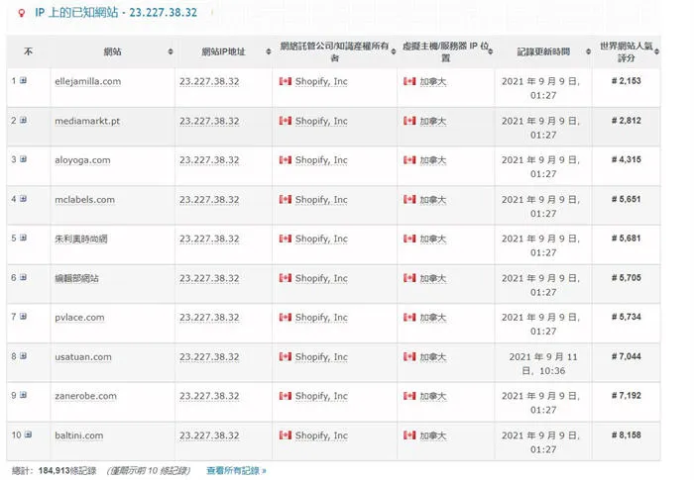Click the location pin icon beside IP title
The image size is (694, 480).
click(x=21, y=13)
